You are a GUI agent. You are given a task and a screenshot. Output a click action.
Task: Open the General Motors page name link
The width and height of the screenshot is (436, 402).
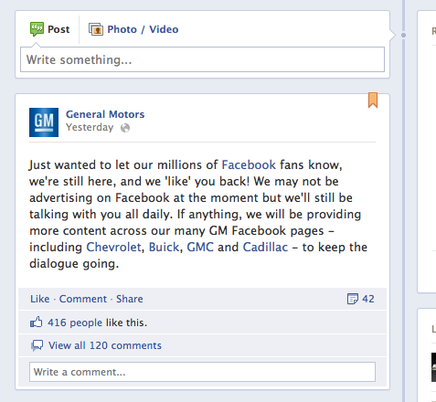coord(105,114)
